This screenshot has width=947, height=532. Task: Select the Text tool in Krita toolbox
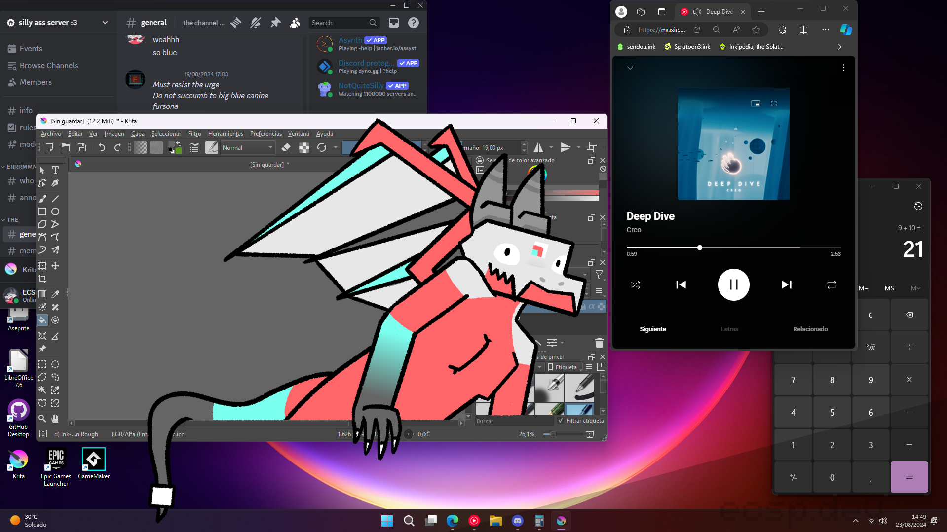coord(55,170)
